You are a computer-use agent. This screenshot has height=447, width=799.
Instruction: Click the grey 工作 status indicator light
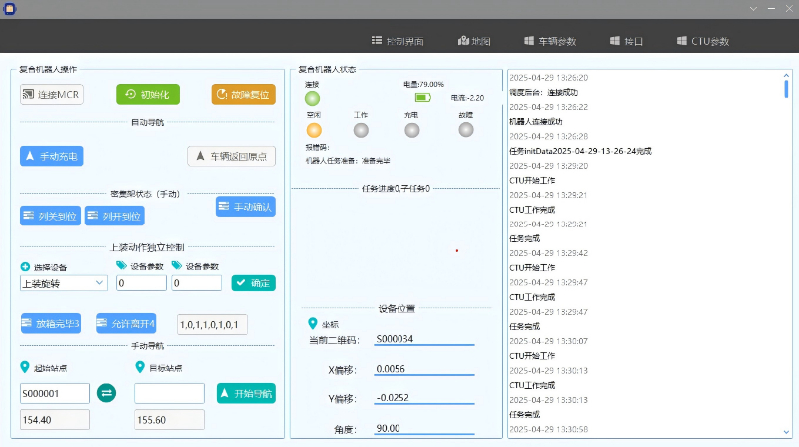click(361, 130)
